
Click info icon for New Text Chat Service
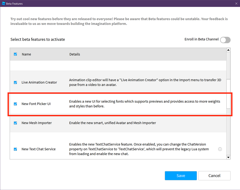pos(220,149)
